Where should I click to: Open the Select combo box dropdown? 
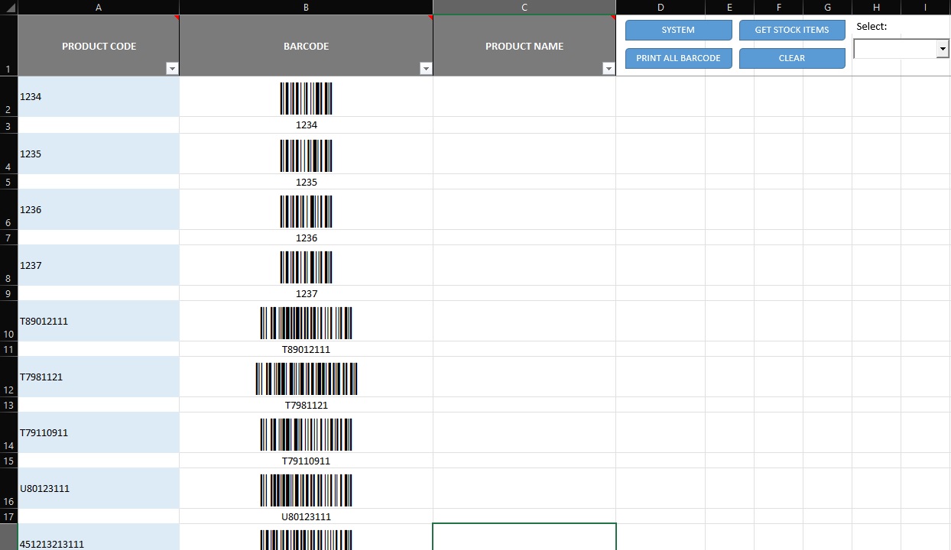tap(942, 48)
